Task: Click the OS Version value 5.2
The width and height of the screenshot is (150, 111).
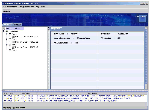Action: (119, 38)
